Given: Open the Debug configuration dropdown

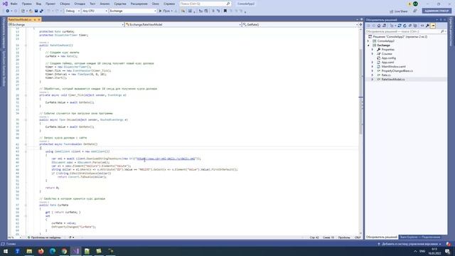Looking at the screenshot, I should pyautogui.click(x=73, y=11).
